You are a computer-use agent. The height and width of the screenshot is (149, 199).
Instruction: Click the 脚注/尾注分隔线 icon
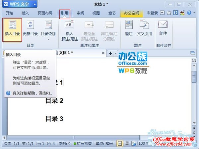(x=109, y=25)
